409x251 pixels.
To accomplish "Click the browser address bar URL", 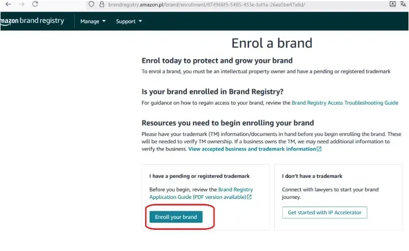I will tap(206, 4).
